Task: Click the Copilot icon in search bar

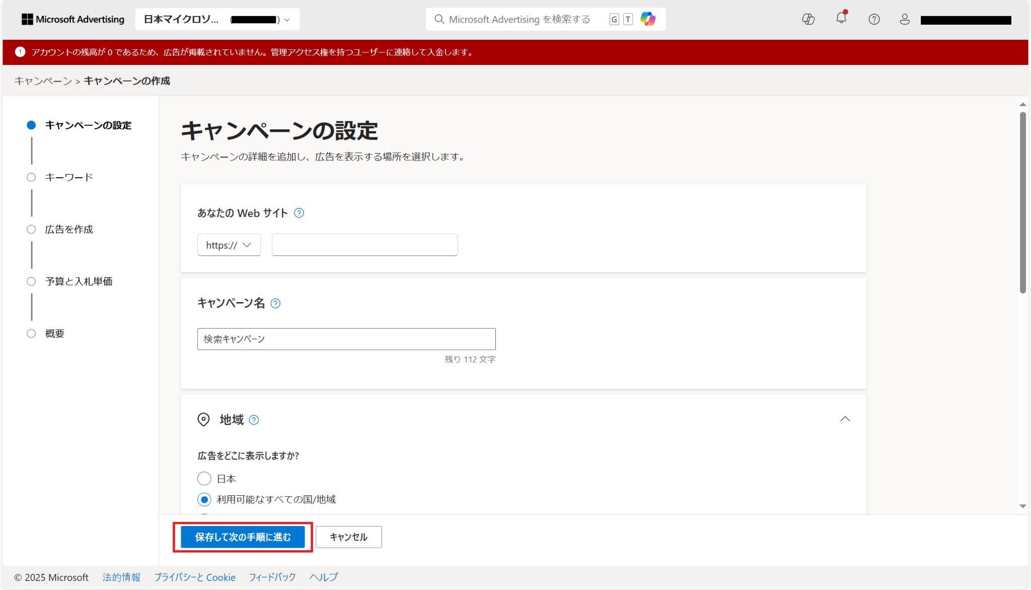Action: [x=648, y=19]
